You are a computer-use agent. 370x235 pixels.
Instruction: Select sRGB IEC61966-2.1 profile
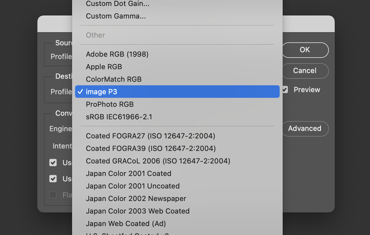pyautogui.click(x=119, y=117)
